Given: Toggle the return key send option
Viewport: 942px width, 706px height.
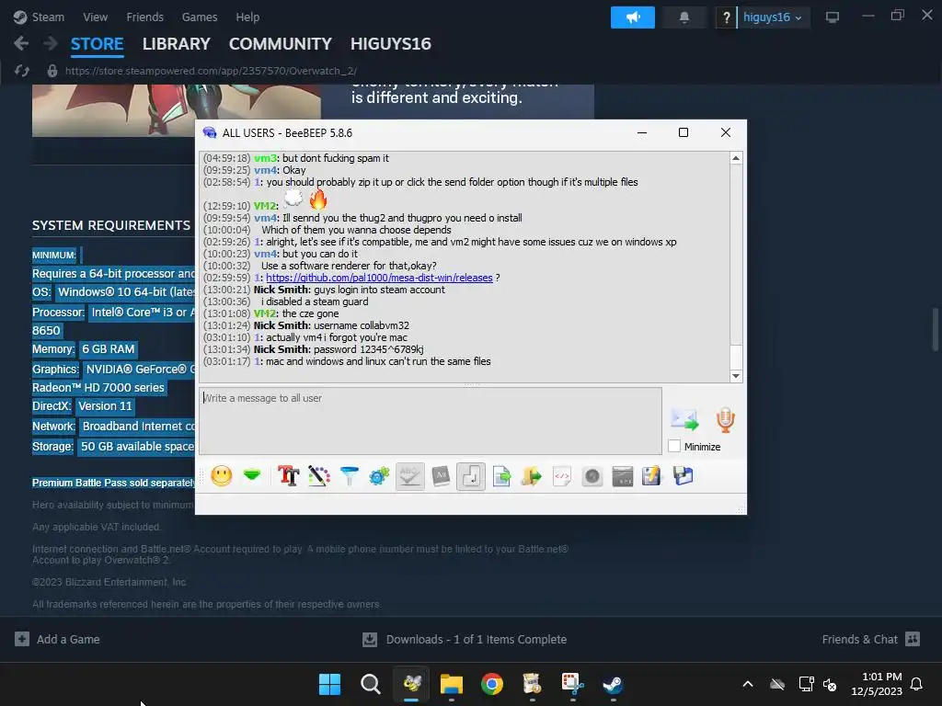Looking at the screenshot, I should tap(470, 476).
